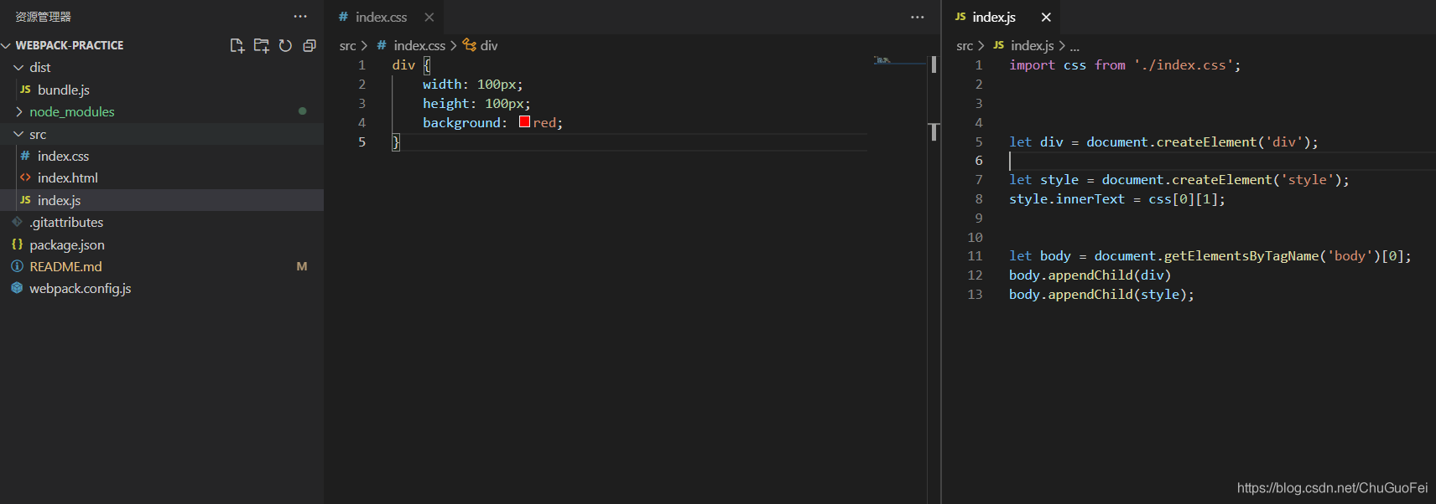Collapse the WEBPACK-PRACTICE root folder
The height and width of the screenshot is (504, 1436).
pyautogui.click(x=70, y=45)
